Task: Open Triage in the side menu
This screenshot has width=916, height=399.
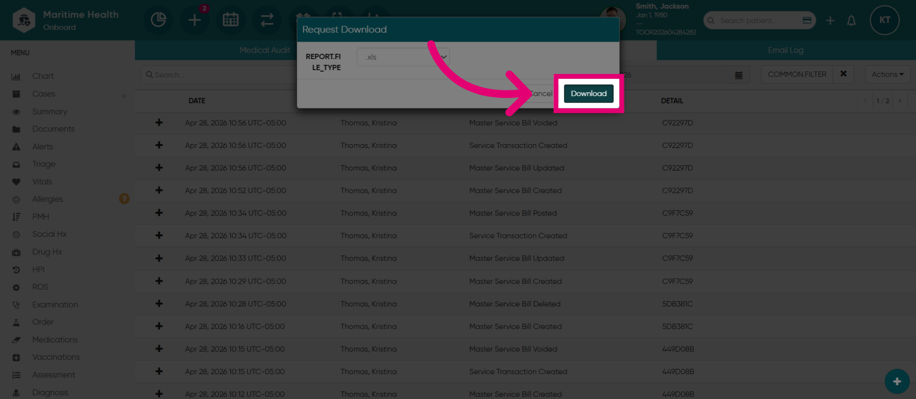Action: tap(44, 164)
